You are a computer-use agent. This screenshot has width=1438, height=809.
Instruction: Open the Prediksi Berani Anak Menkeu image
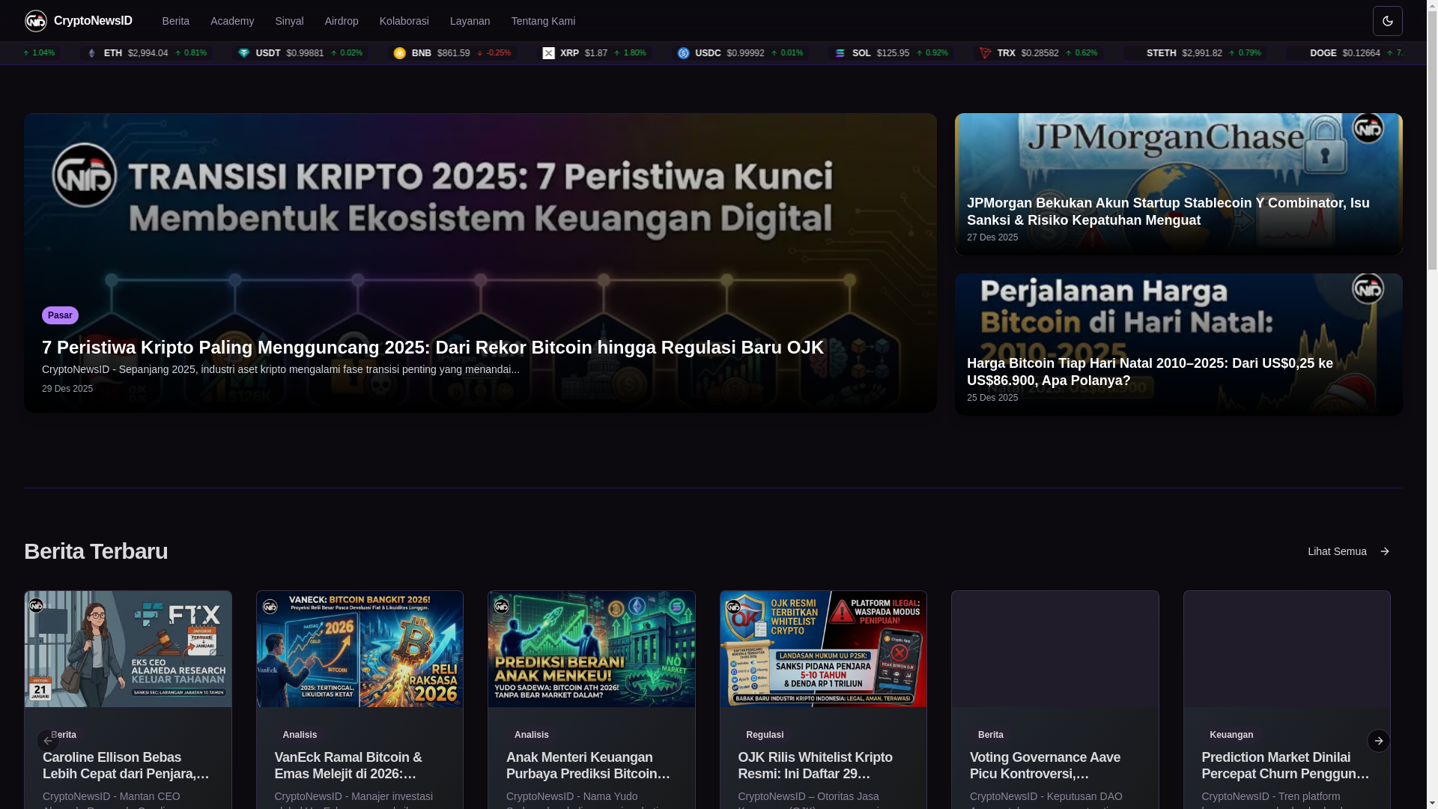(x=592, y=649)
